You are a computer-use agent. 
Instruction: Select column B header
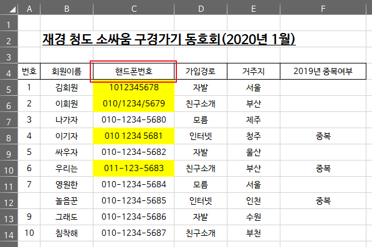point(67,9)
